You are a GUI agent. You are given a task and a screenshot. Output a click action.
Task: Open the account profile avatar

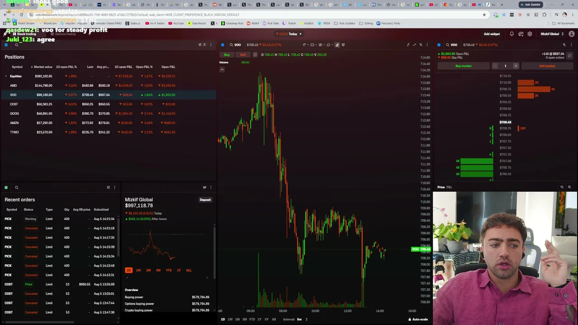tap(572, 34)
